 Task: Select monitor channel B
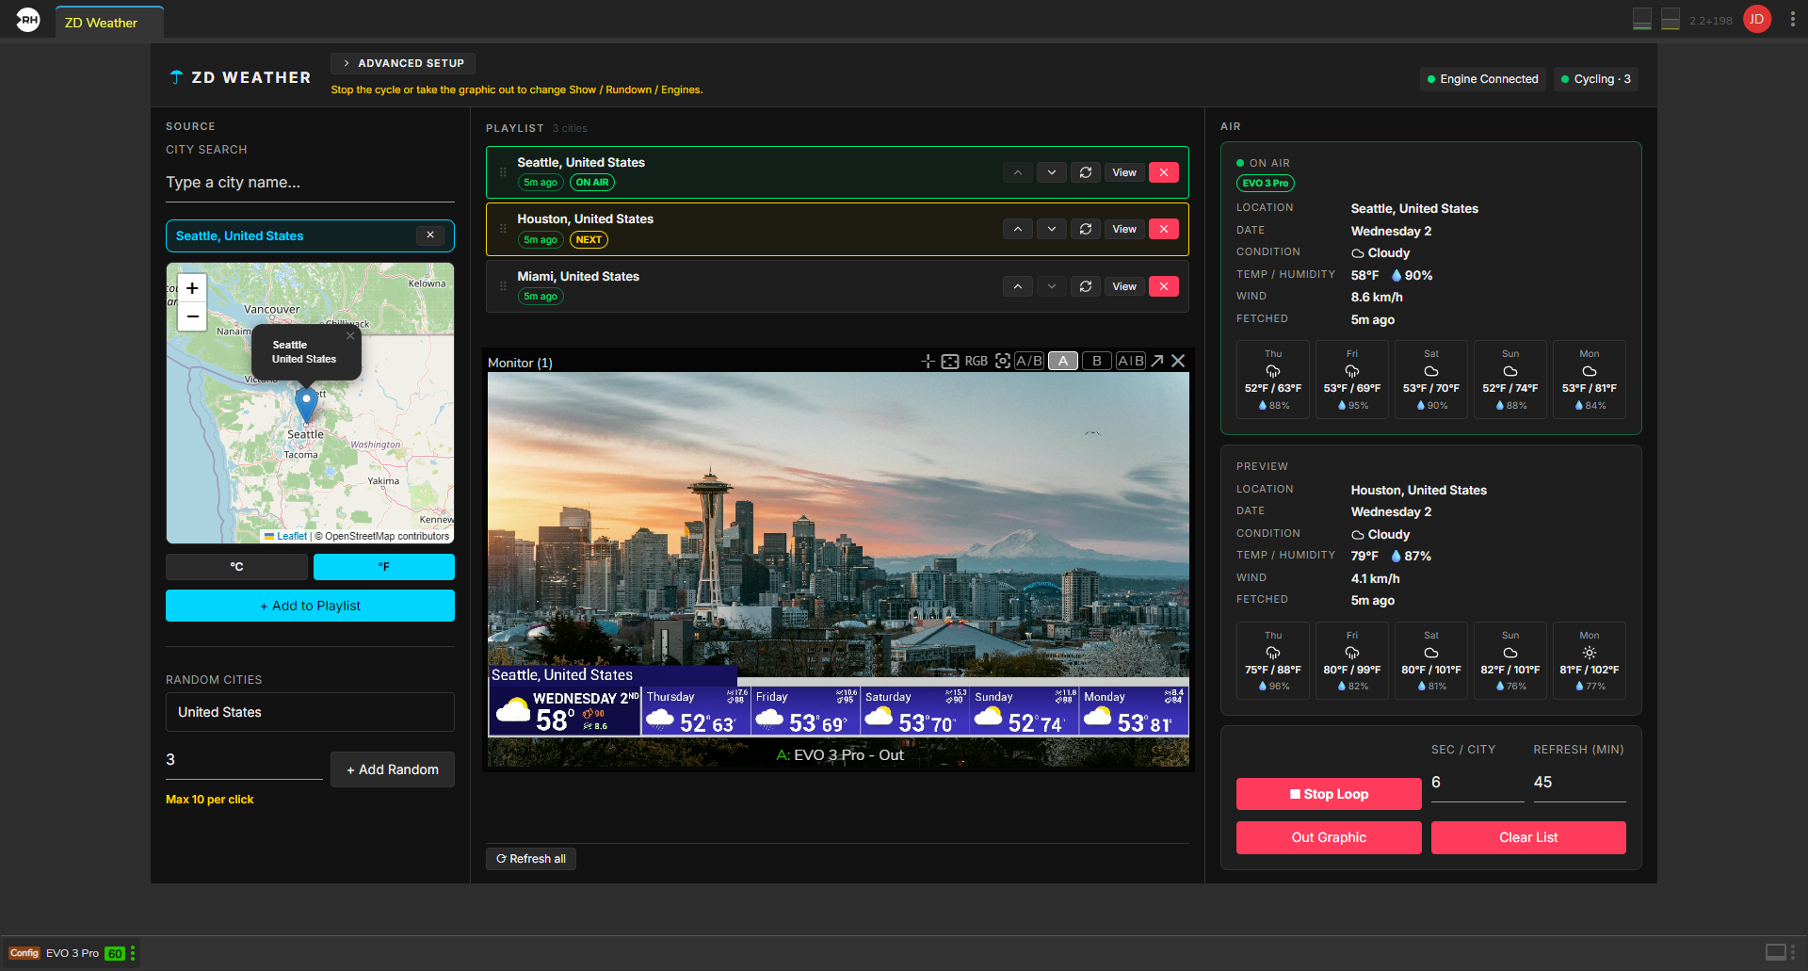1097,361
